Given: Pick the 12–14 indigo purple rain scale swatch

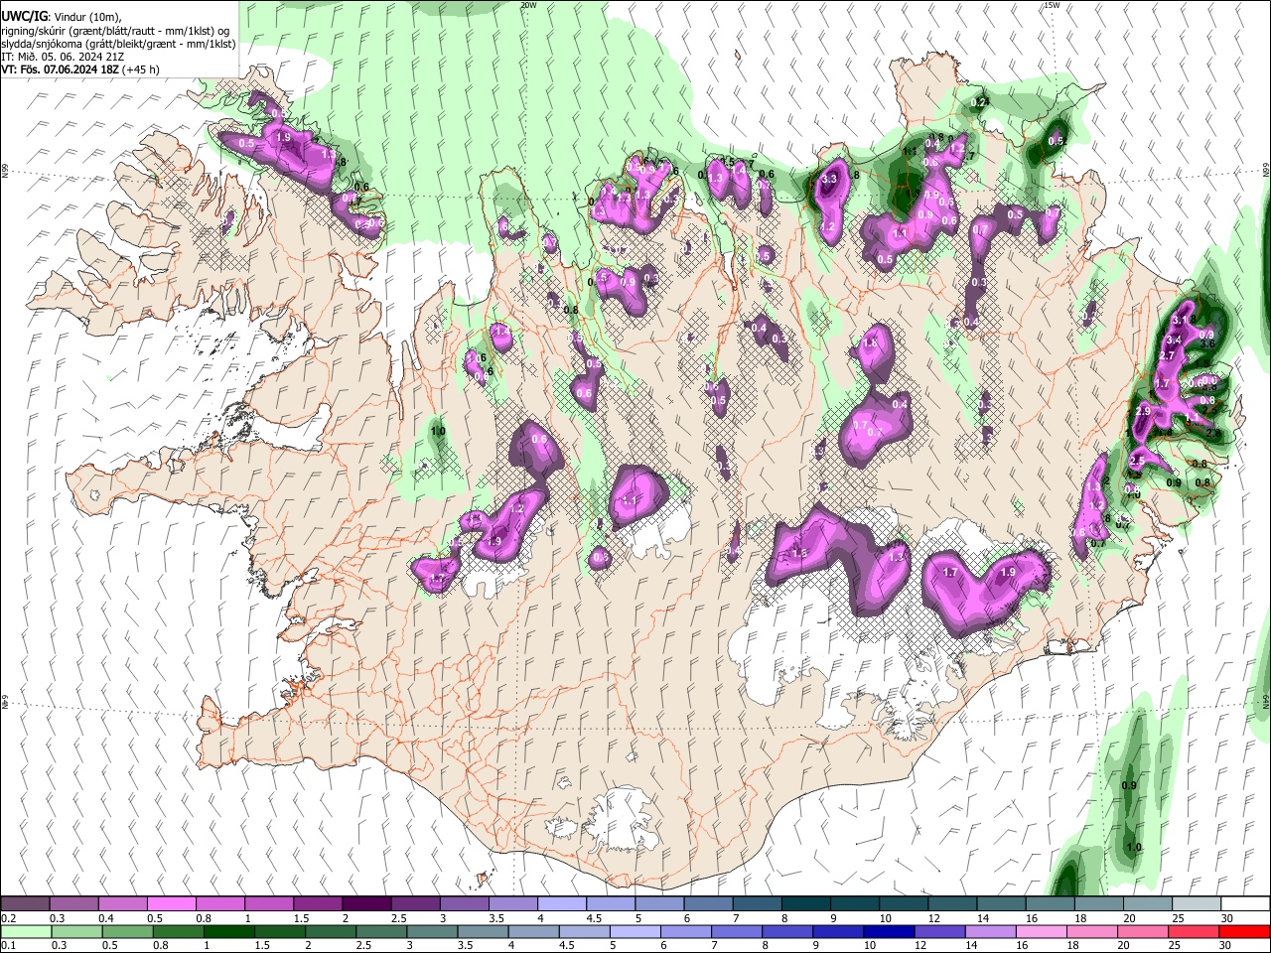Looking at the screenshot, I should click(x=939, y=931).
